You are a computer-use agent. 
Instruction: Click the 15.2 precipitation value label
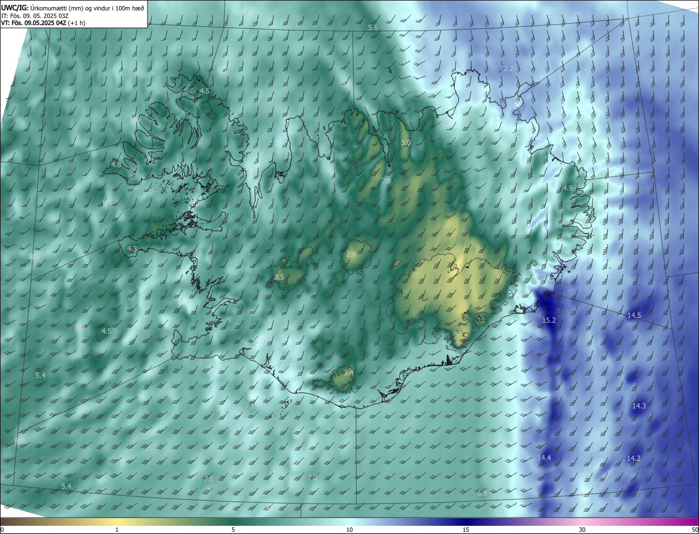point(549,320)
